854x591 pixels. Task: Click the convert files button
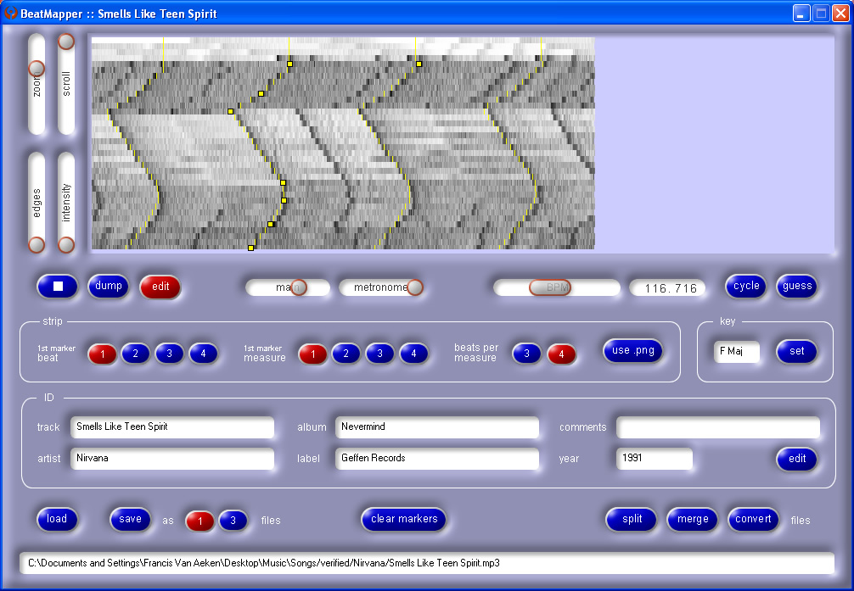coord(753,520)
